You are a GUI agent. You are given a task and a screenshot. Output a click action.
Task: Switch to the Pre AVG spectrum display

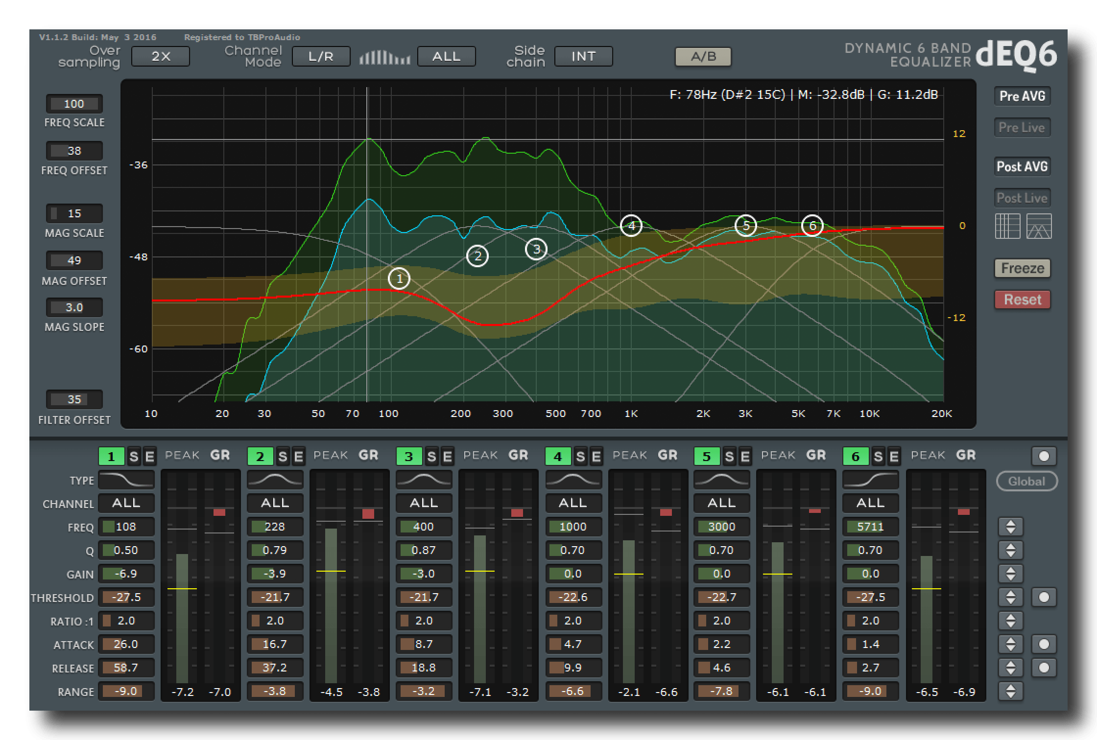[x=1022, y=96]
